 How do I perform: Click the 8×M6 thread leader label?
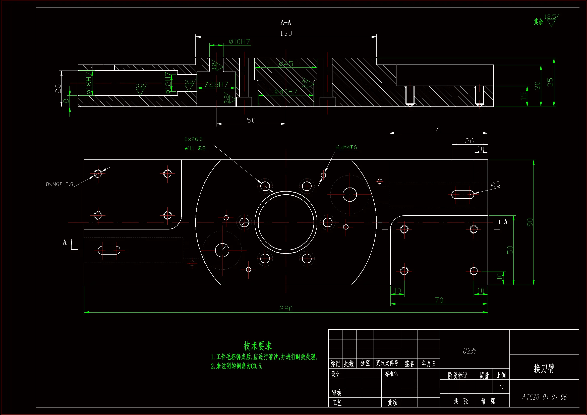[x=59, y=184]
